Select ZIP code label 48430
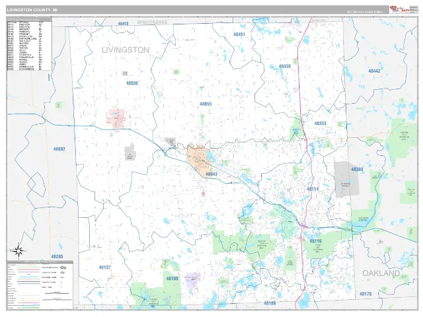The image size is (423, 317). click(285, 66)
